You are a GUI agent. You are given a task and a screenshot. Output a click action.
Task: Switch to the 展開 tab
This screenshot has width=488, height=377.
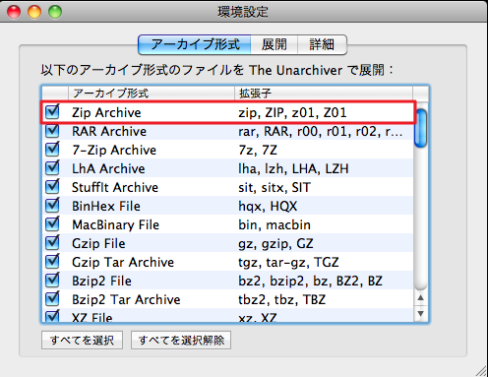tap(274, 44)
